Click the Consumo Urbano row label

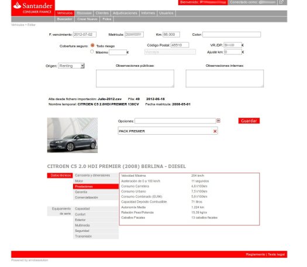click(133, 191)
